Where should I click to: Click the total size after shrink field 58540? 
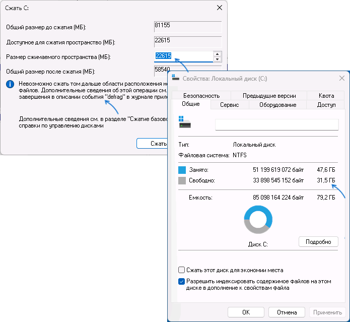(x=161, y=71)
